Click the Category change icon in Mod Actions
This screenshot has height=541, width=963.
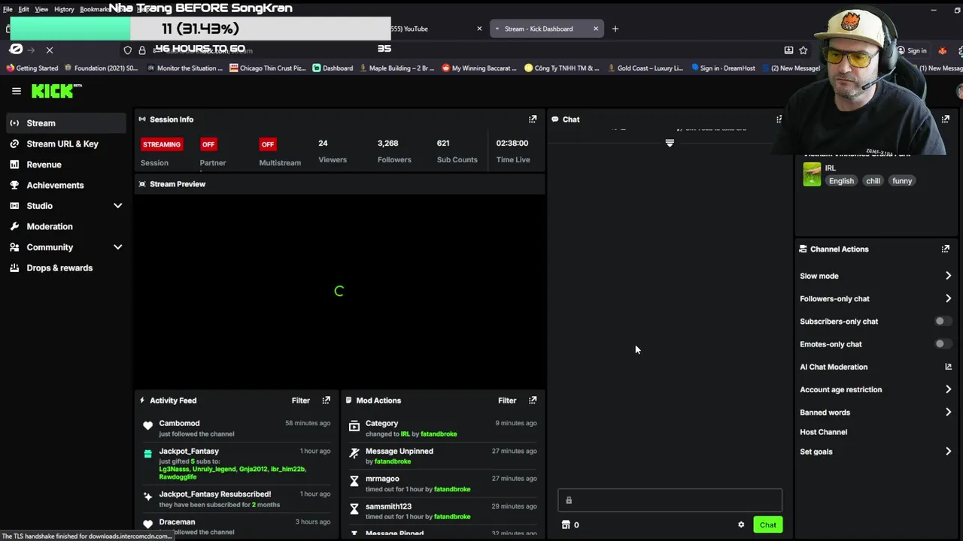354,426
